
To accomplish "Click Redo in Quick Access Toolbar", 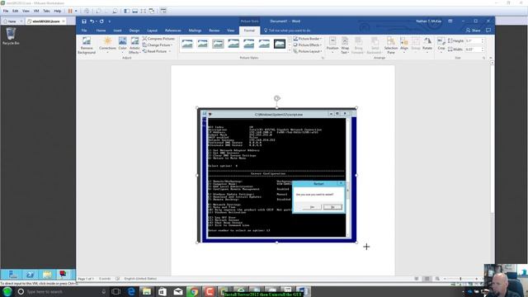I will point(101,21).
